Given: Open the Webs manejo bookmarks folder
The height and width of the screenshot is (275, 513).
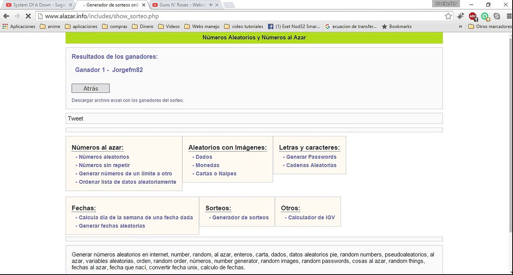Looking at the screenshot, I should coord(202,26).
